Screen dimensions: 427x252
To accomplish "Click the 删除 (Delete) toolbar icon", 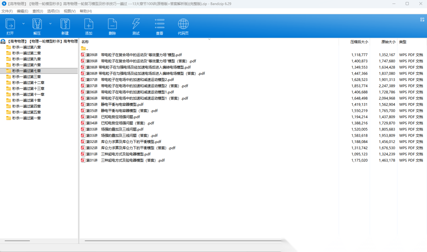I will tap(112, 24).
